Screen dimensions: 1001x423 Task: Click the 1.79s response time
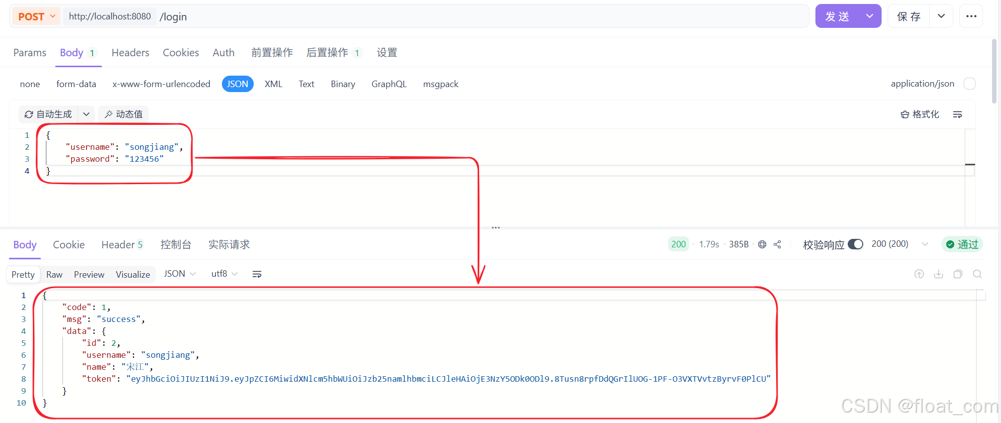(x=709, y=244)
